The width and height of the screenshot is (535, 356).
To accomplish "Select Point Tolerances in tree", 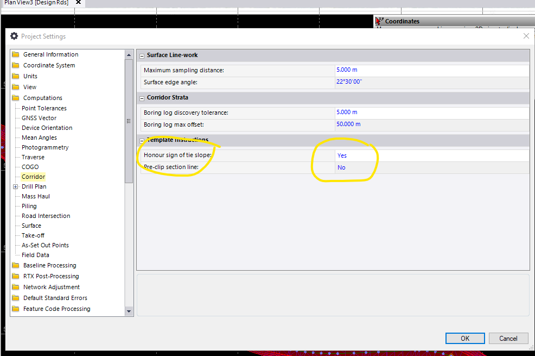I will [x=44, y=108].
